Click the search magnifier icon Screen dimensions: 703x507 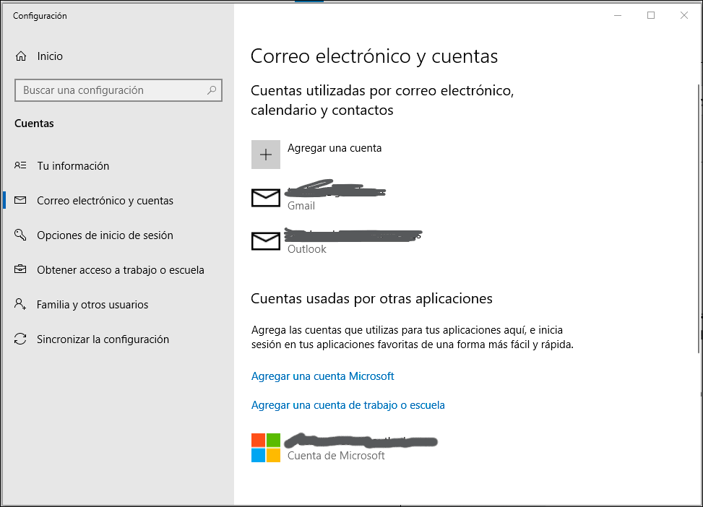[212, 90]
